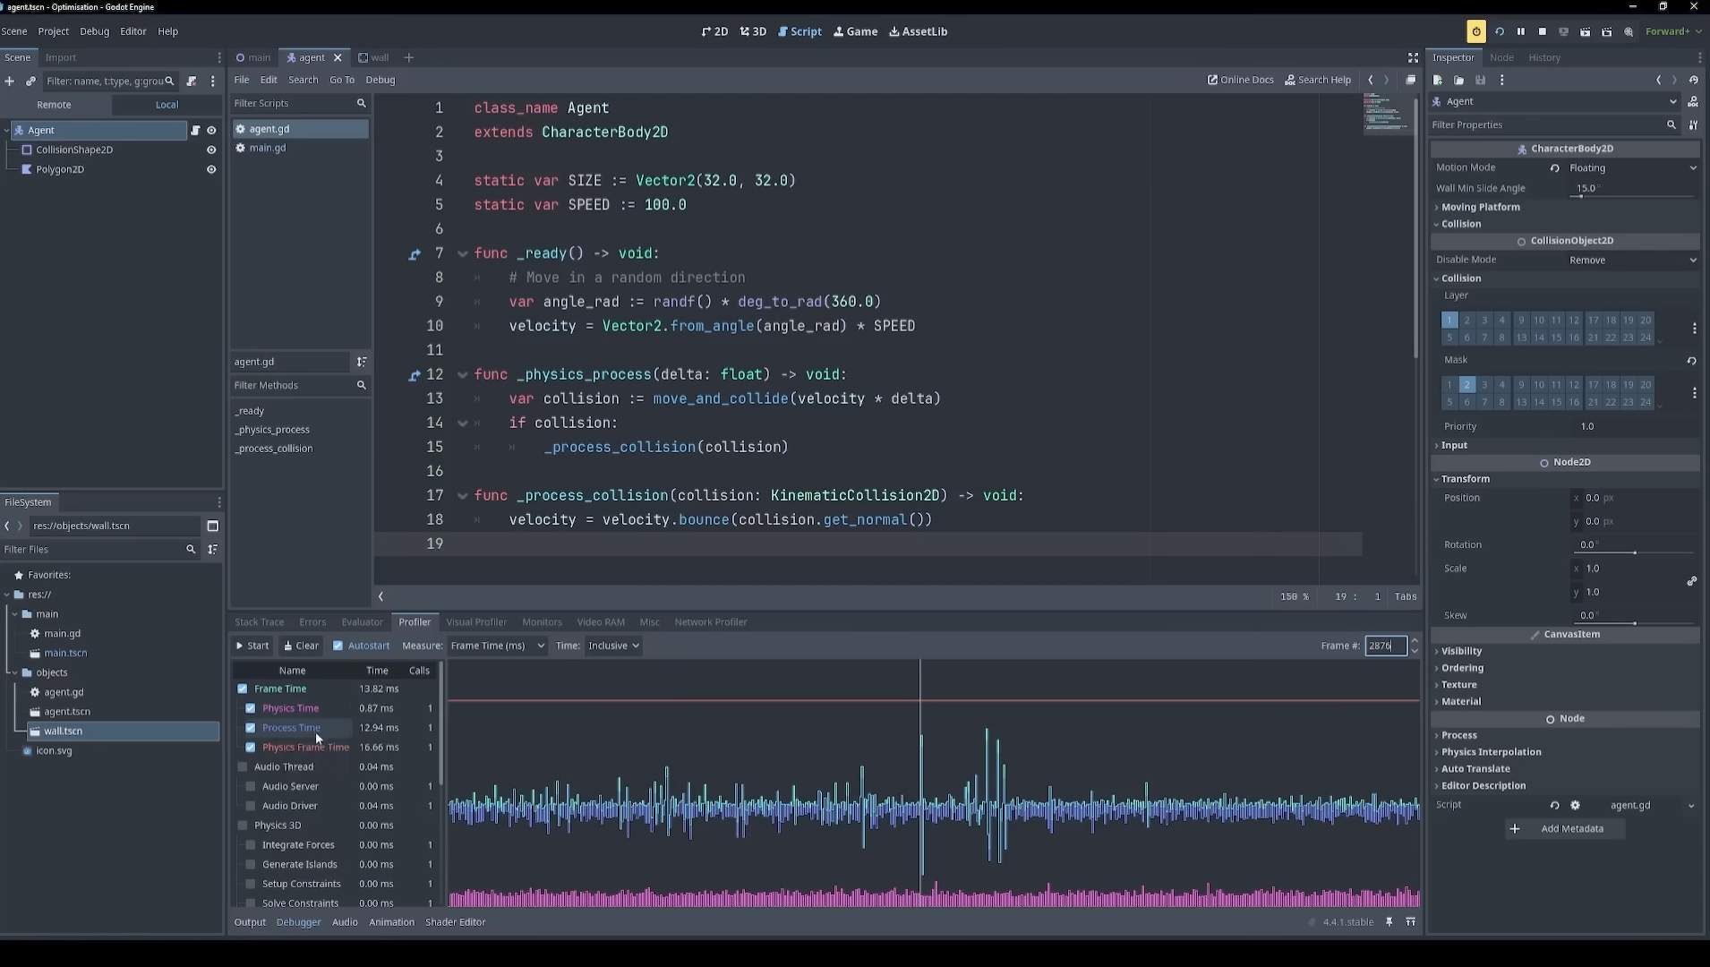Enable the Audio Thread checkbox
Viewport: 1710px width, 967px height.
click(x=243, y=767)
